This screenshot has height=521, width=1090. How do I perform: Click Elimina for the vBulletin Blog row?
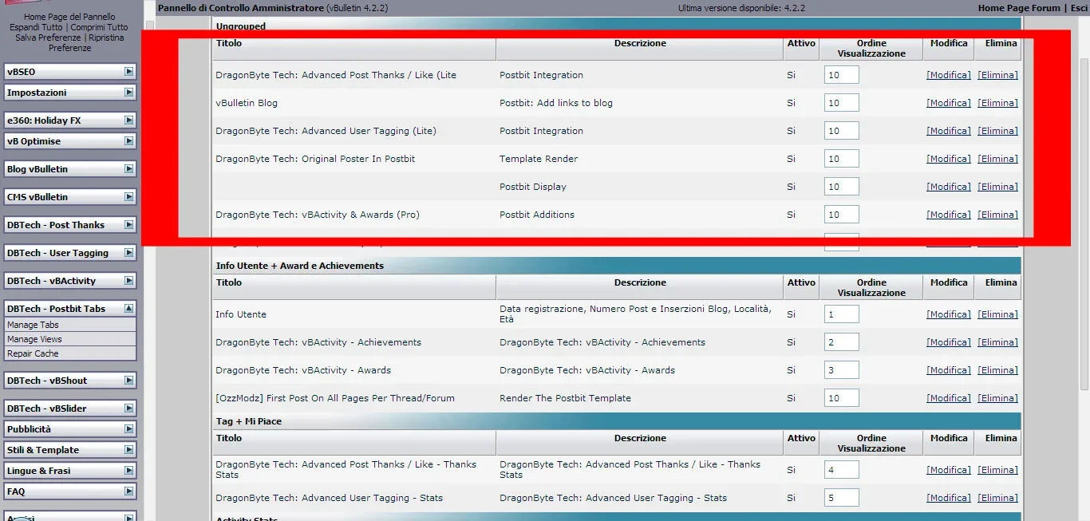(998, 103)
